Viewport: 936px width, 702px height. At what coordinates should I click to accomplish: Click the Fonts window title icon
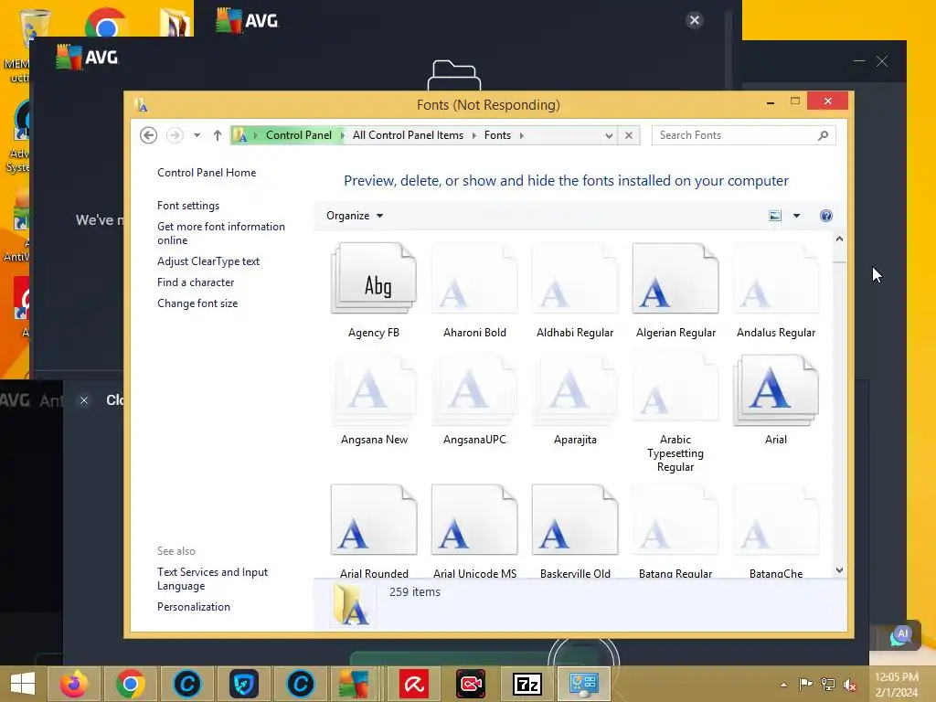pyautogui.click(x=141, y=105)
